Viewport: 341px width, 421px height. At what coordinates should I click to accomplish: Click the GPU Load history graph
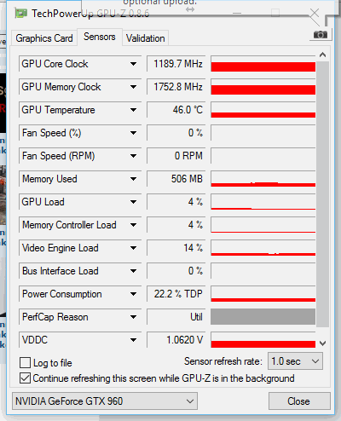[263, 202]
